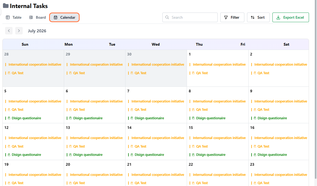Click the Disign questionaire icon on day 7
The image size is (317, 186).
coord(132,118)
